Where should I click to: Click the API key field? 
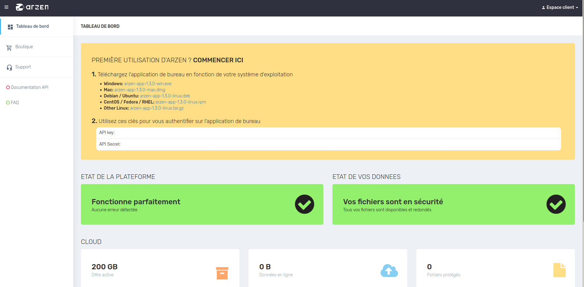point(328,133)
